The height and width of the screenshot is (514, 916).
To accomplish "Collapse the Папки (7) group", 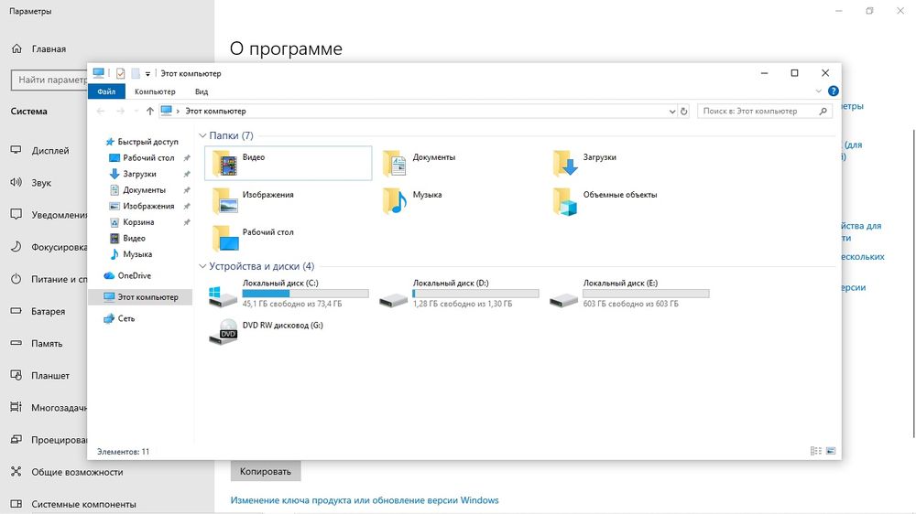I will [202, 135].
